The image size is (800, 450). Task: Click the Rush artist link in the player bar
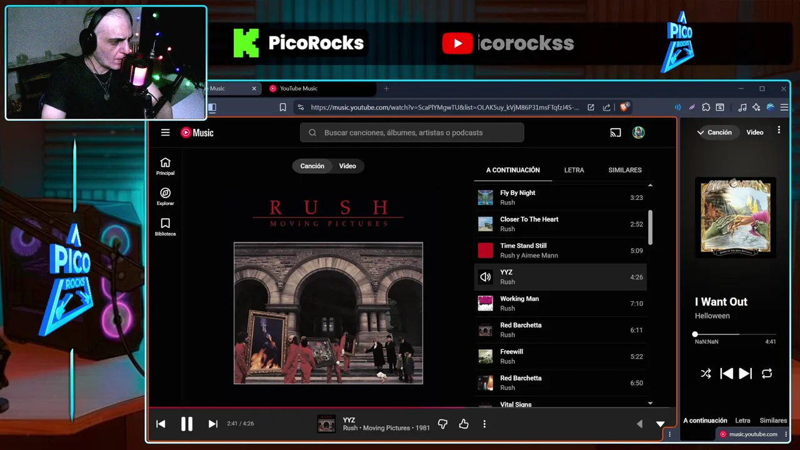(350, 428)
